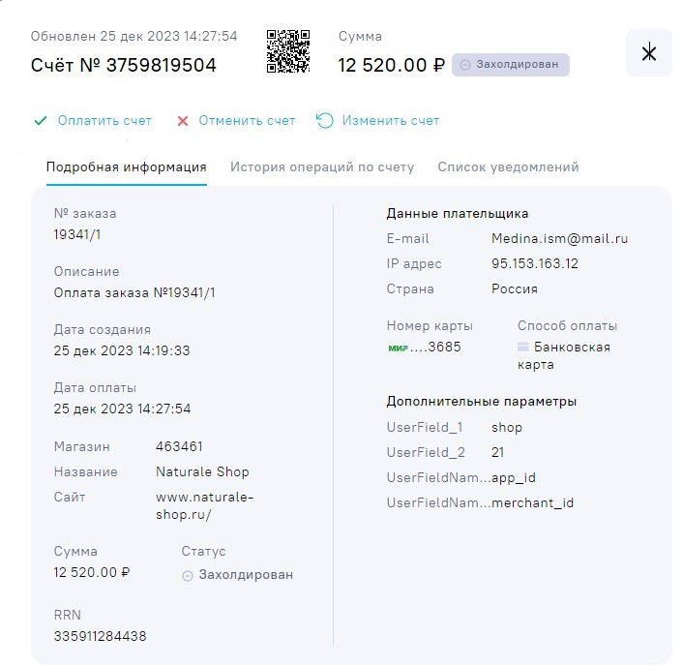
Task: Open Список уведомлений tab
Action: [x=508, y=167]
